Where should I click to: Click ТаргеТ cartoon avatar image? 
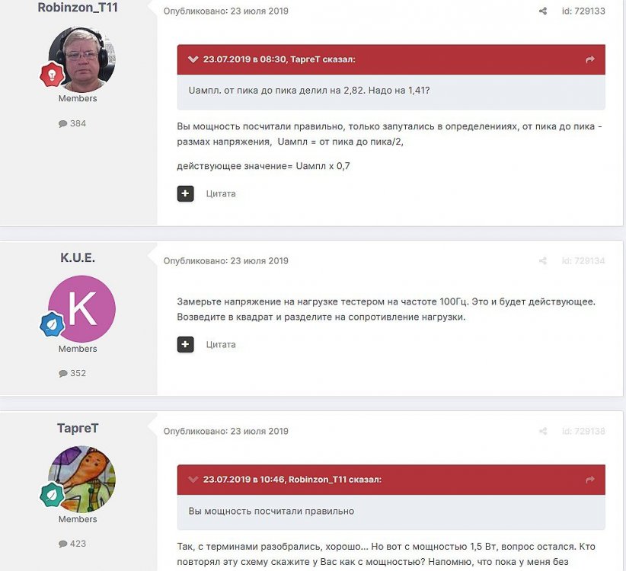pyautogui.click(x=81, y=479)
